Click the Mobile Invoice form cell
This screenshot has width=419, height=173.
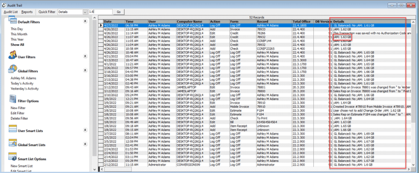(x=243, y=106)
